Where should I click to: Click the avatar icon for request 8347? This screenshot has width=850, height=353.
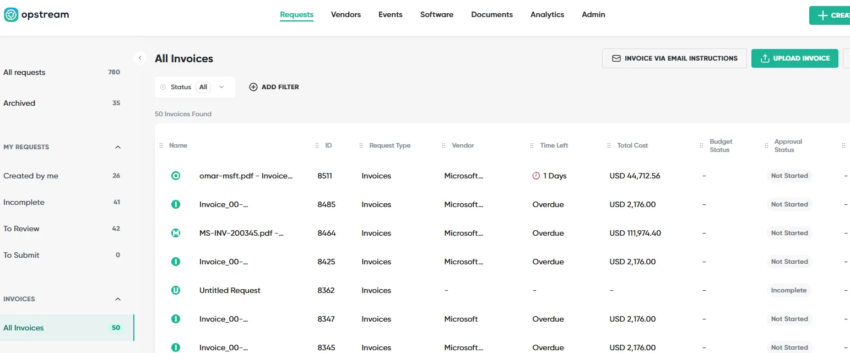[176, 319]
